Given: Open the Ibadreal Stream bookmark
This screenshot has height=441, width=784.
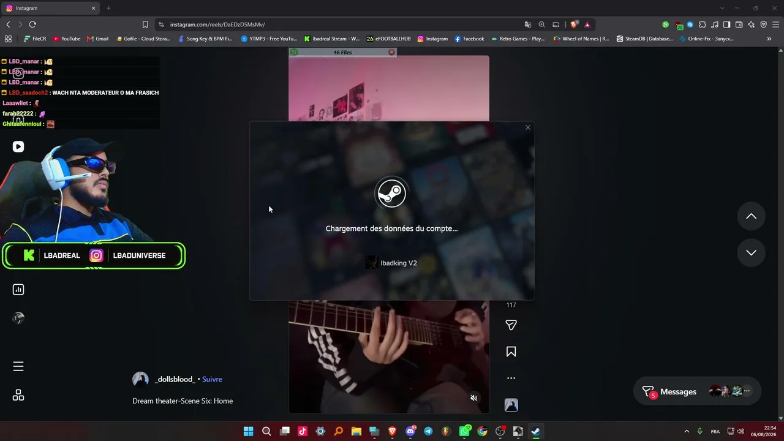Looking at the screenshot, I should [x=332, y=39].
